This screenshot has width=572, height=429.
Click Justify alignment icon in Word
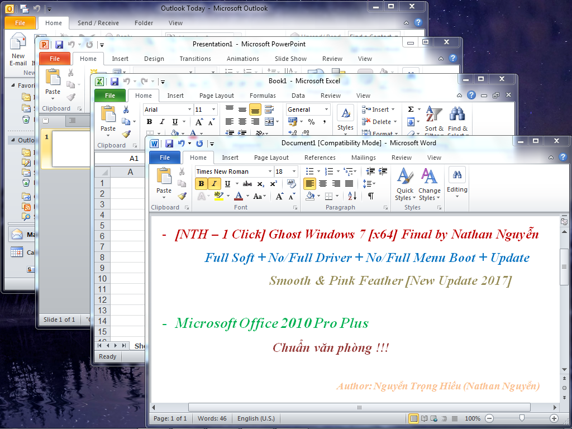349,183
